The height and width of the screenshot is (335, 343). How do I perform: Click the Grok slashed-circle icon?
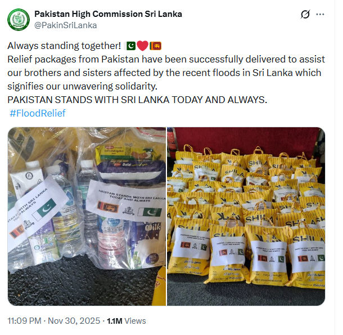(305, 15)
